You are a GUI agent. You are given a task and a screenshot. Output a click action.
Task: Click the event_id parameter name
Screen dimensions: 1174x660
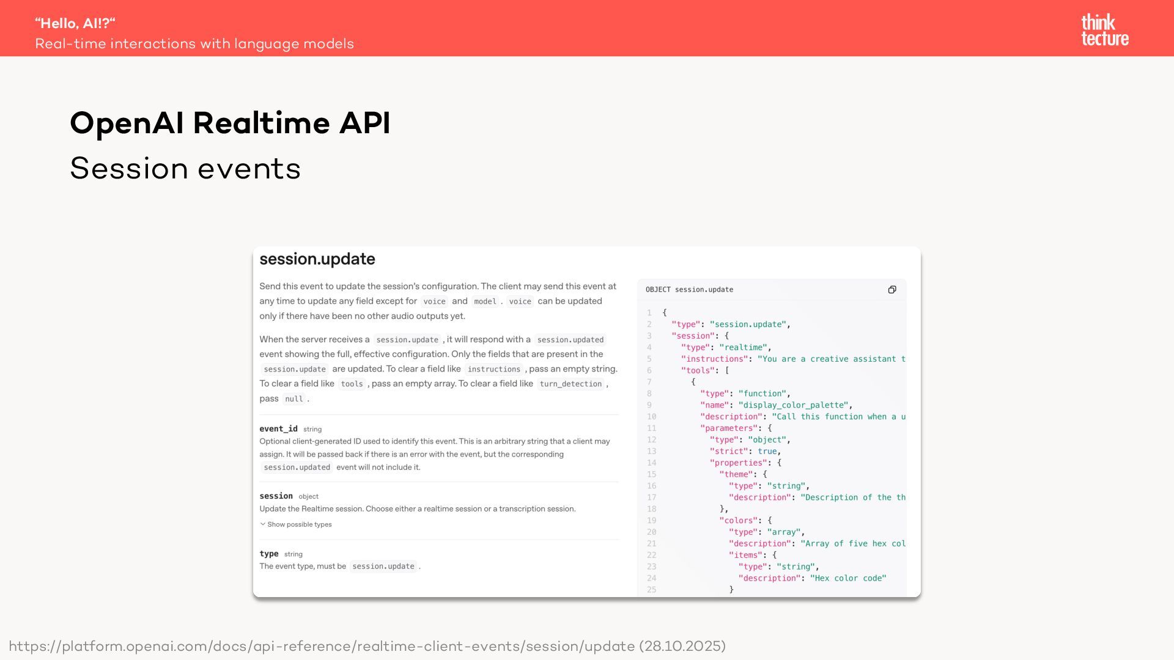tap(278, 429)
